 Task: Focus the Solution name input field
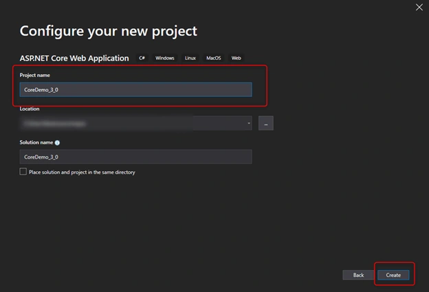click(x=135, y=157)
